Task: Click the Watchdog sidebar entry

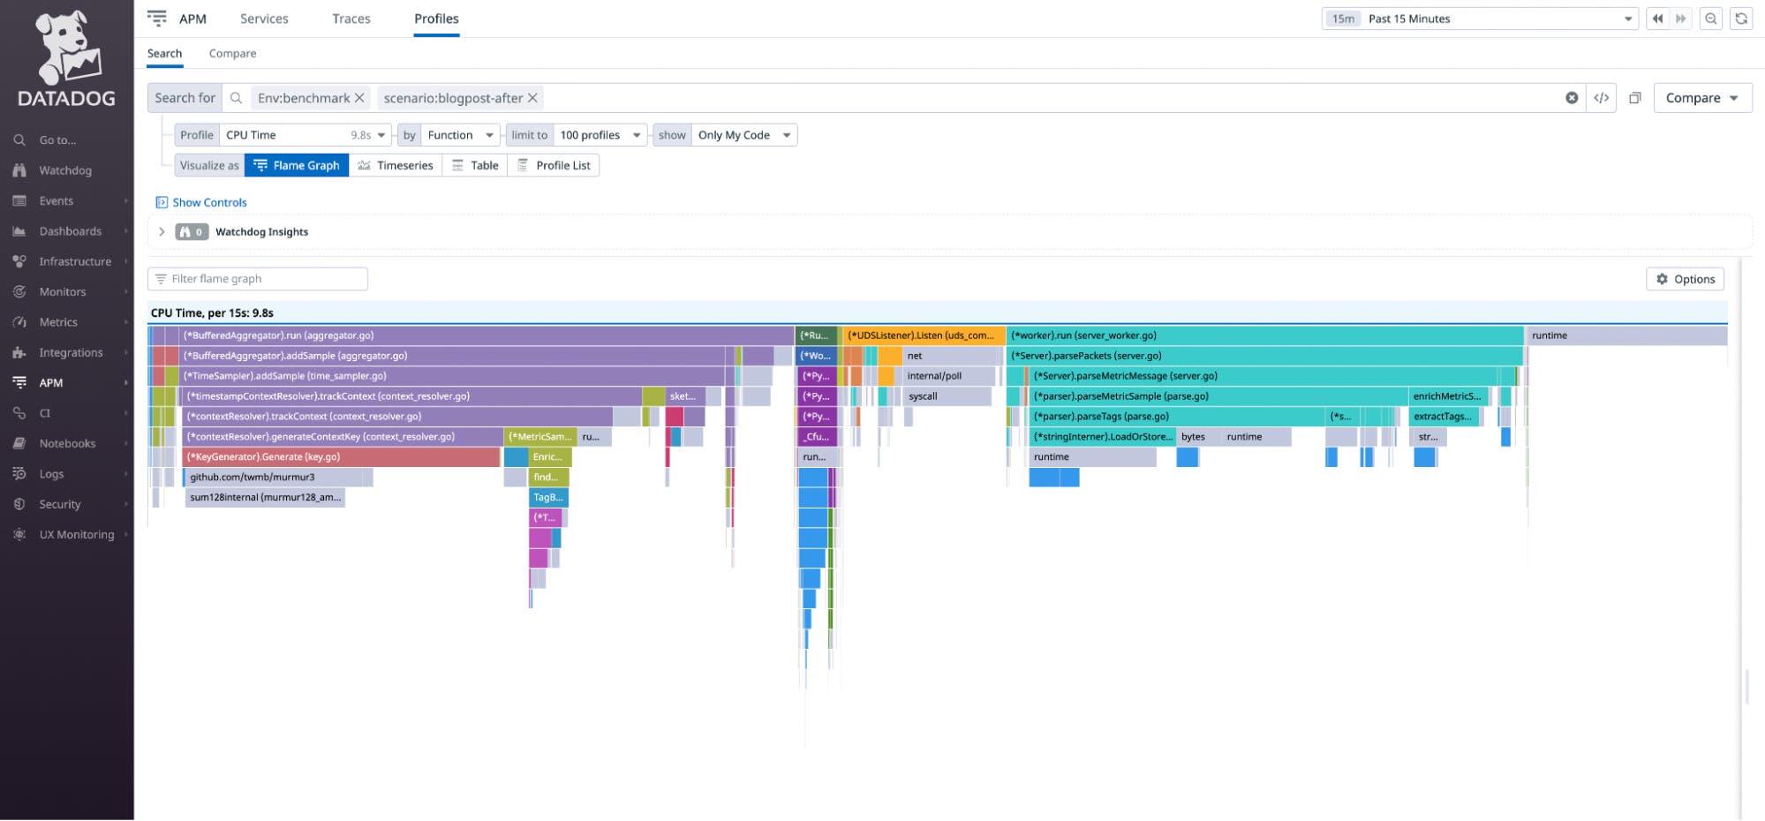Action: point(64,169)
